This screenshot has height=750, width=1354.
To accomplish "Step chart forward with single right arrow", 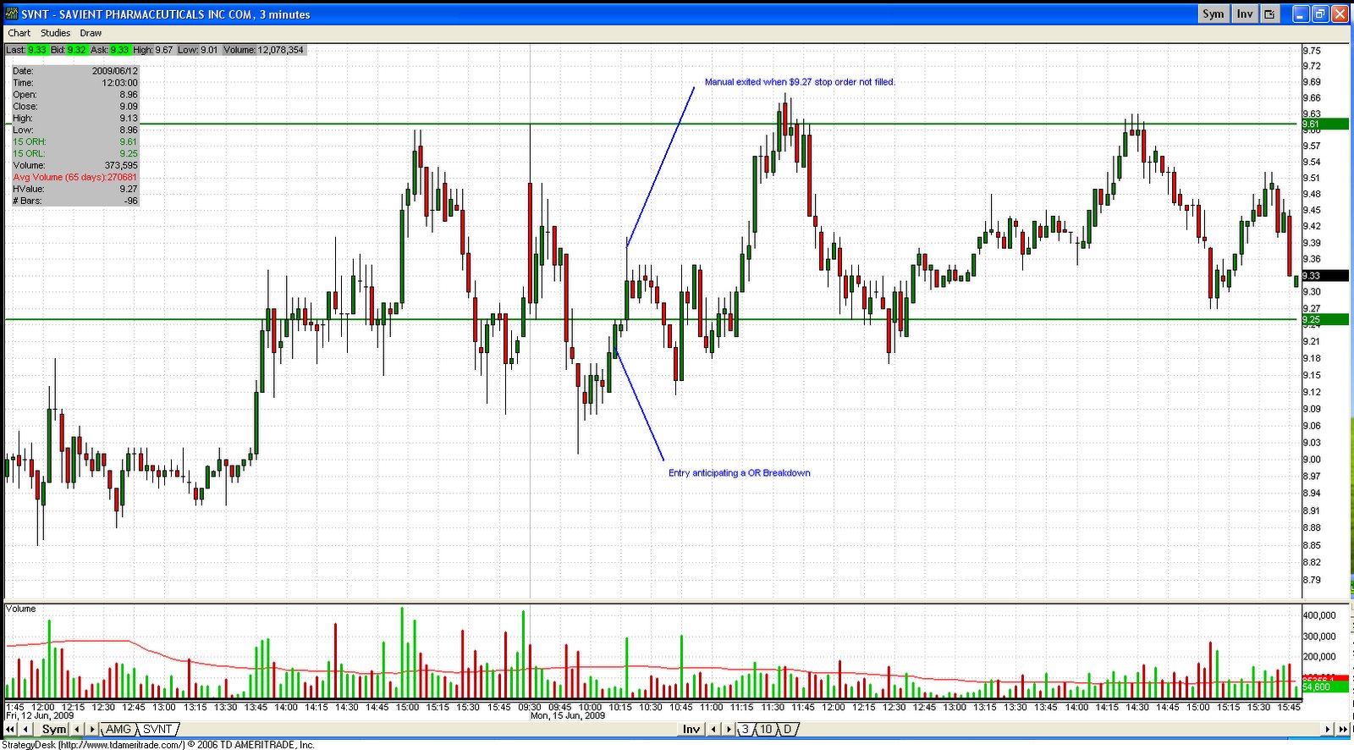I will (1329, 729).
